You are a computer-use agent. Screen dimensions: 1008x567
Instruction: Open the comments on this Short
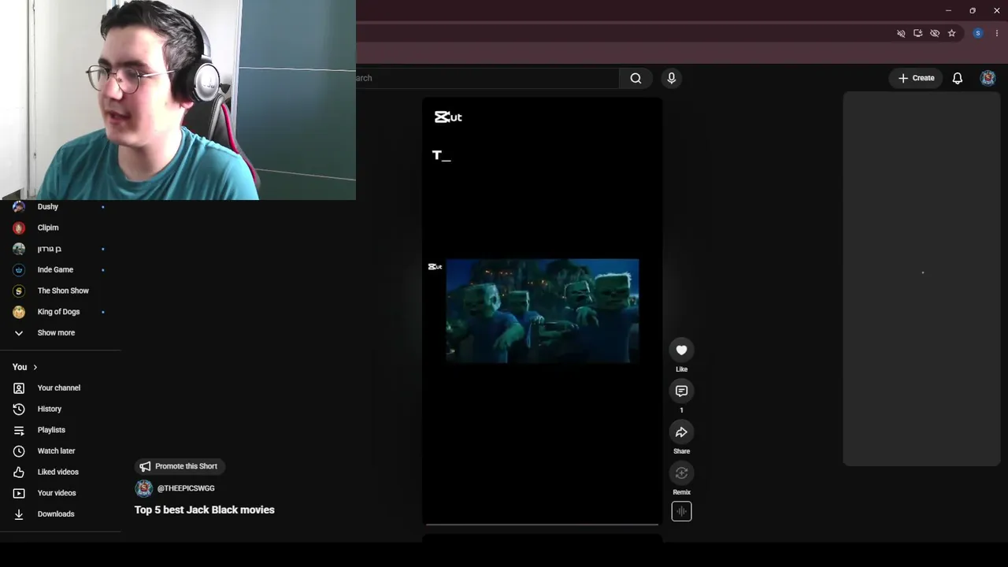click(681, 391)
